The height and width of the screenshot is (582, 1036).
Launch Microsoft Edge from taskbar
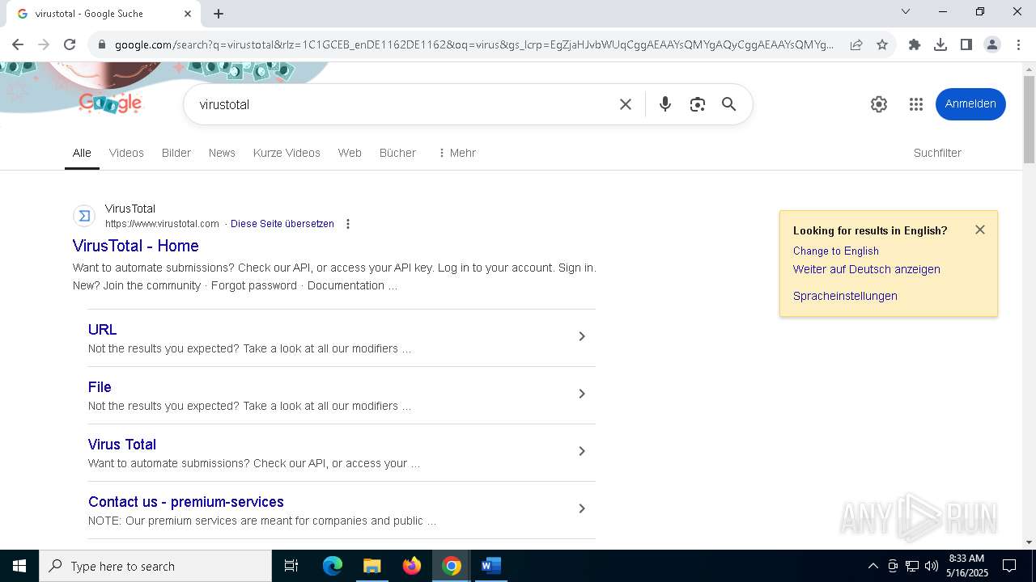[333, 566]
